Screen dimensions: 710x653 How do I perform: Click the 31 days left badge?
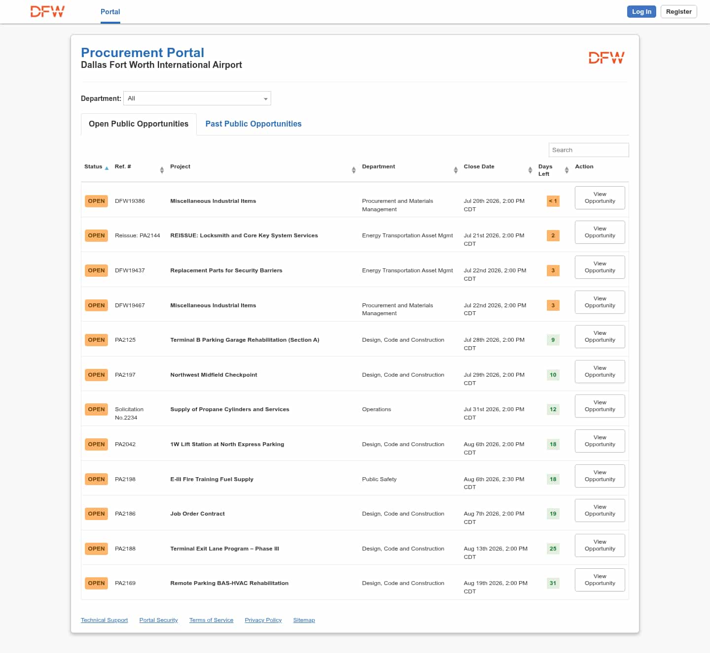coord(553,583)
